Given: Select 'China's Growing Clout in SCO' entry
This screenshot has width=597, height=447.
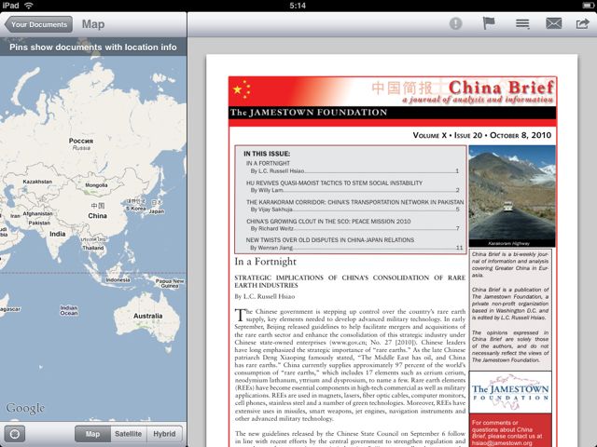Looking at the screenshot, I should (353, 224).
